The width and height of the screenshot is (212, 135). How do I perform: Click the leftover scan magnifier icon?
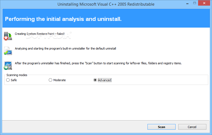(8, 66)
